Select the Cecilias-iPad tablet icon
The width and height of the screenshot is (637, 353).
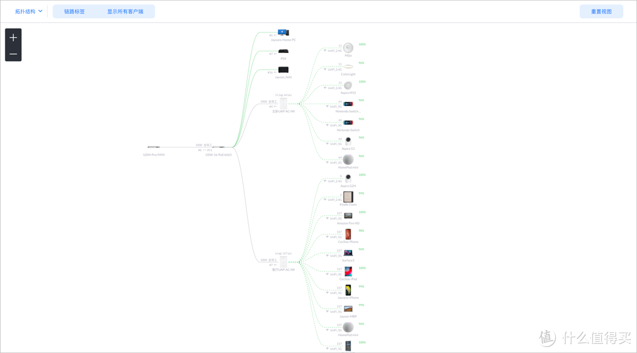pos(348,272)
